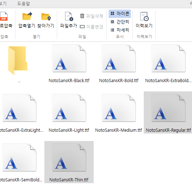Screen dimensions: 192x196
Task: Select NotoSansKR-ExtraBold font file
Action: click(168, 64)
